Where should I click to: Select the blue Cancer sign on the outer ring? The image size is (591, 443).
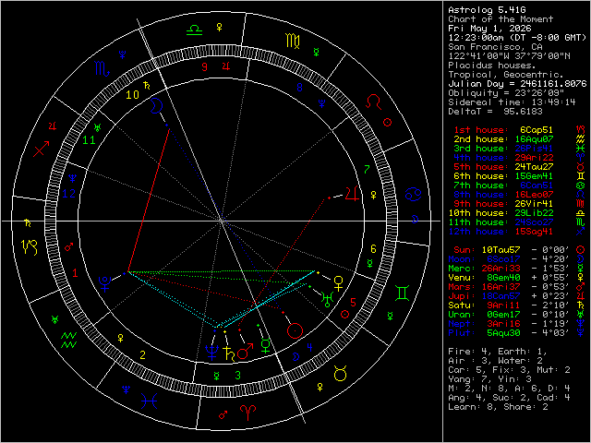[x=413, y=195]
